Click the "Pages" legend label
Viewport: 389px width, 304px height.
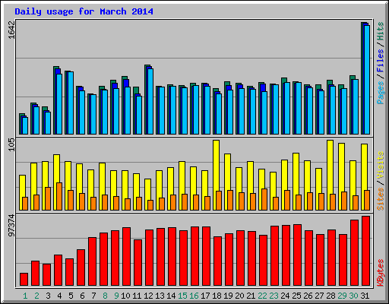point(381,93)
